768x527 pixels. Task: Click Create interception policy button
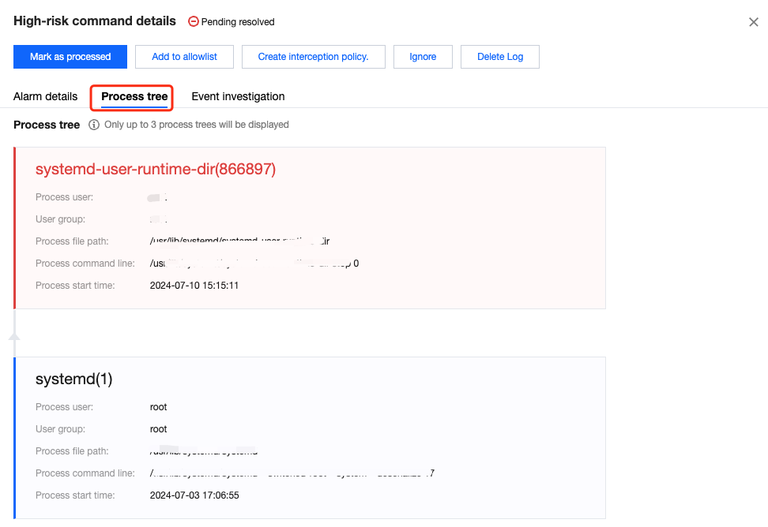[x=313, y=57]
